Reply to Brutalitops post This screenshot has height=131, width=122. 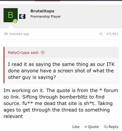[111, 127]
